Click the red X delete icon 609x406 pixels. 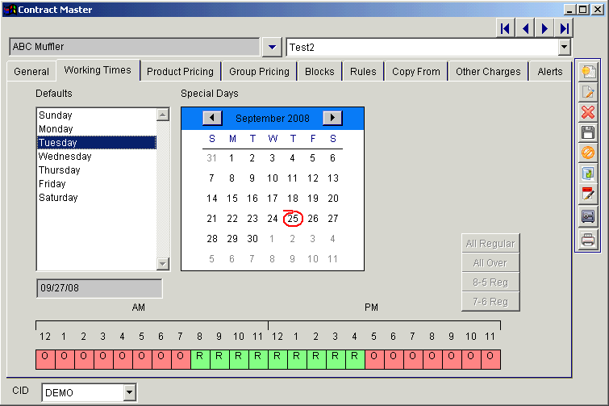coord(588,112)
